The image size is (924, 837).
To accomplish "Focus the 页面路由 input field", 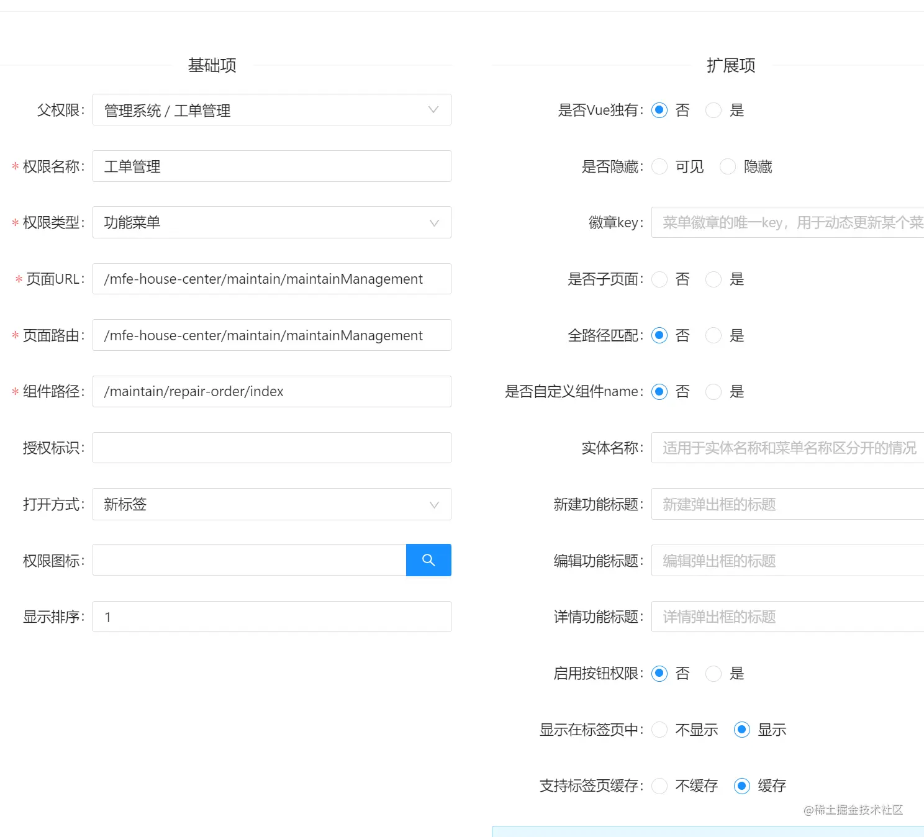I will tap(272, 335).
